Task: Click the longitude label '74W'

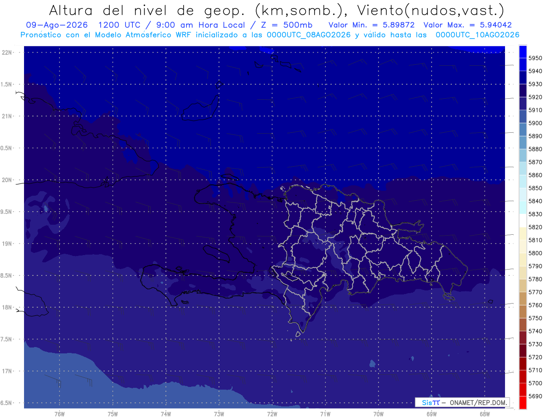Action: click(x=166, y=414)
